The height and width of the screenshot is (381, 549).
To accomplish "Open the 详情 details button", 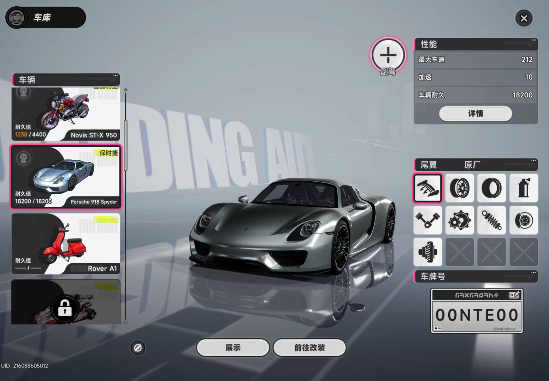I will coord(476,114).
